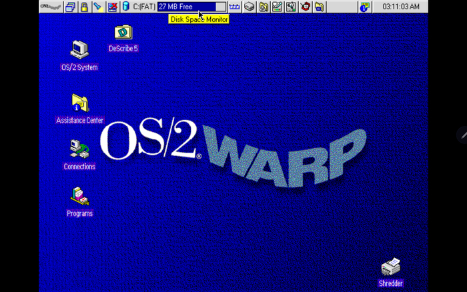Click the 27 MB Free disk space bar
The image size is (467, 292).
pos(192,7)
